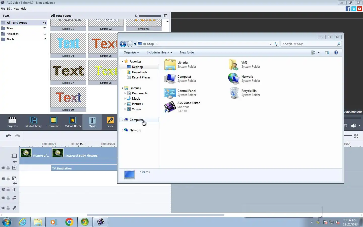
Task: Select the Simple 07 text preset thumbnail
Action: [x=68, y=72]
